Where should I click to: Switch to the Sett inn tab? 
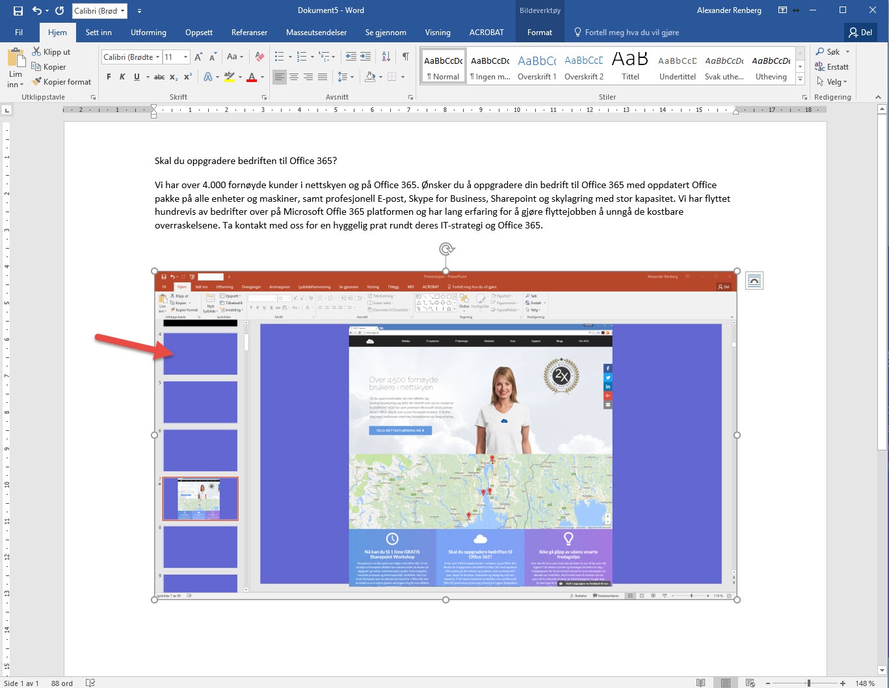tap(99, 33)
